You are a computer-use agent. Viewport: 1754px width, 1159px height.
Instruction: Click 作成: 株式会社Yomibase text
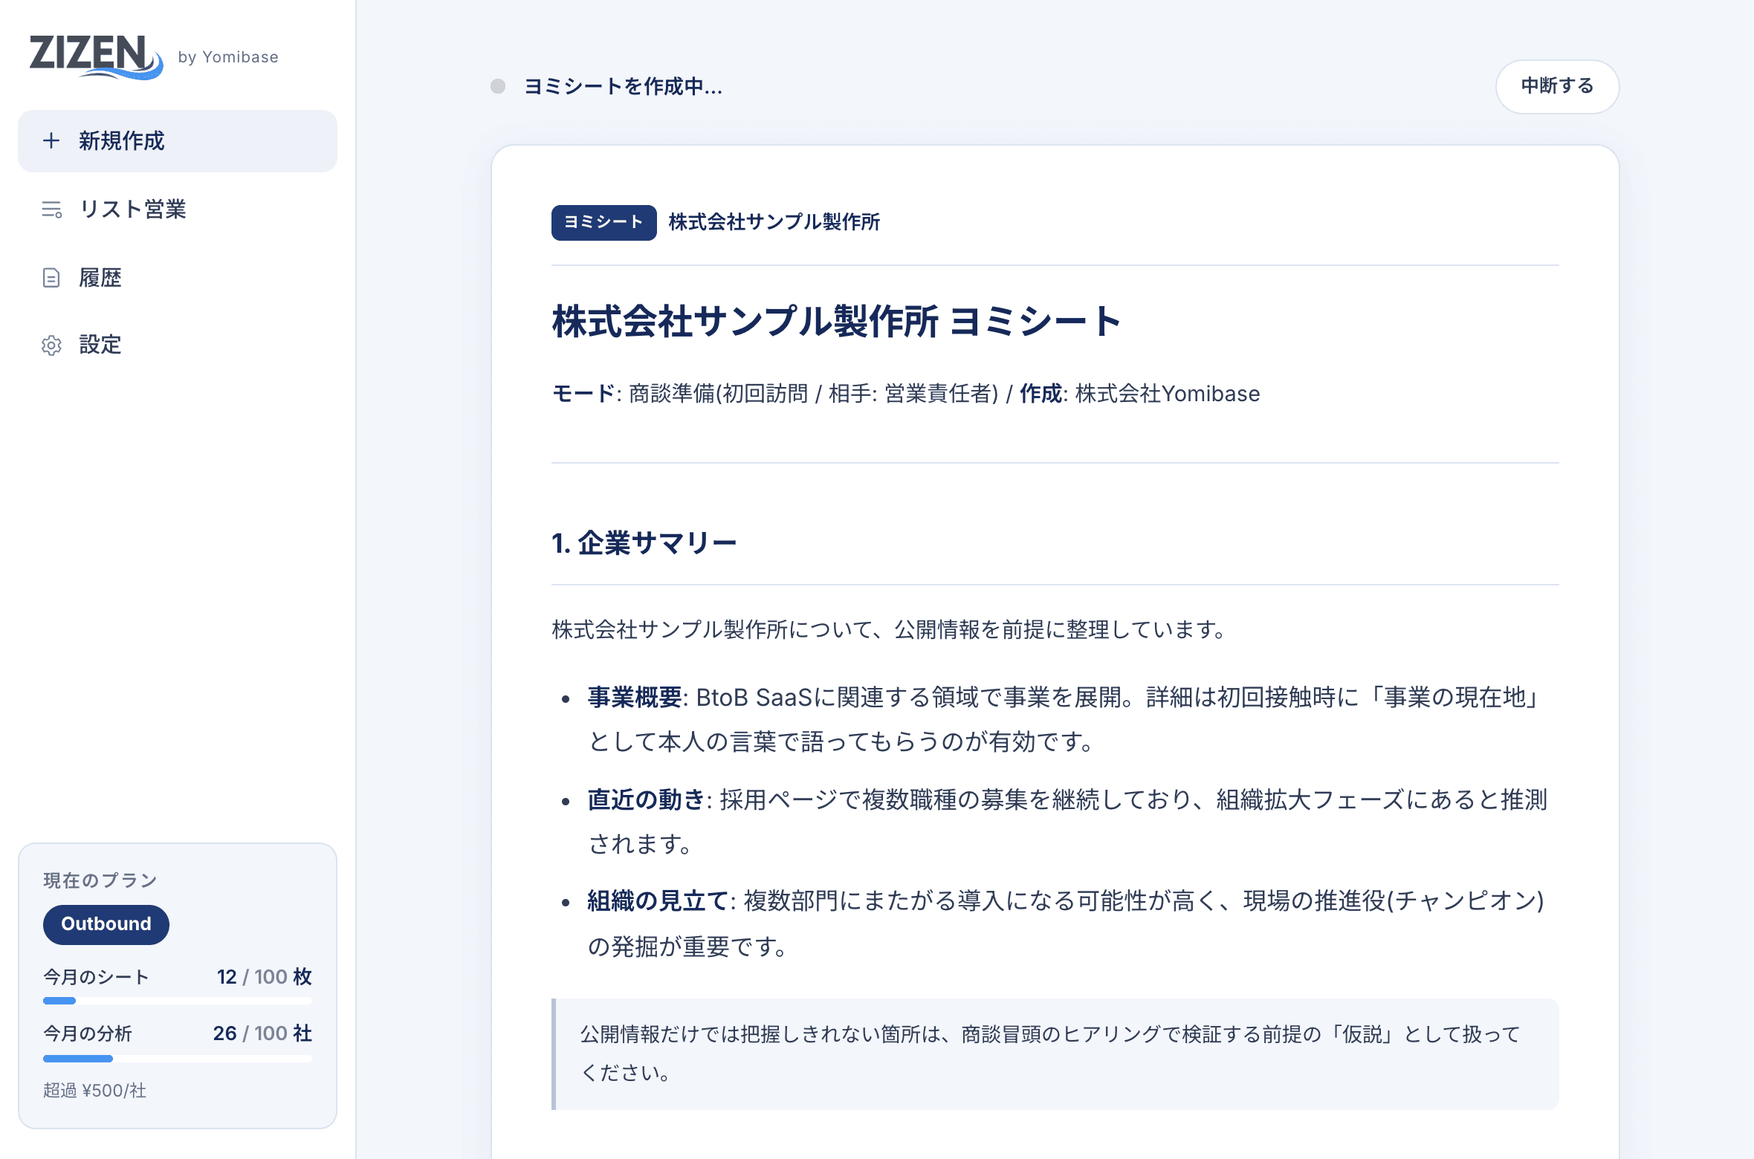pyautogui.click(x=1139, y=394)
